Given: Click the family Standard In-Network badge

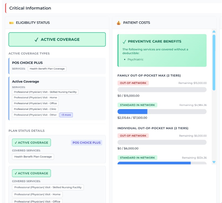Looking at the screenshot, I should (x=137, y=105).
